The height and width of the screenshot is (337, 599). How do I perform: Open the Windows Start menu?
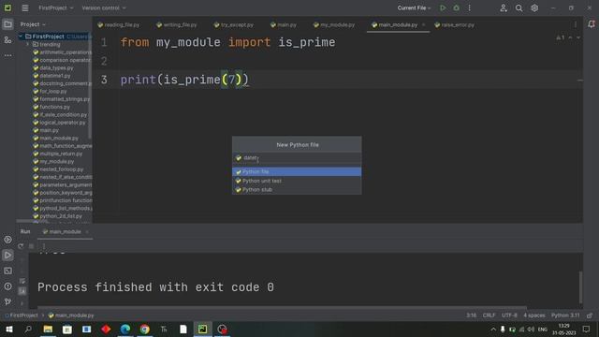tap(8, 329)
